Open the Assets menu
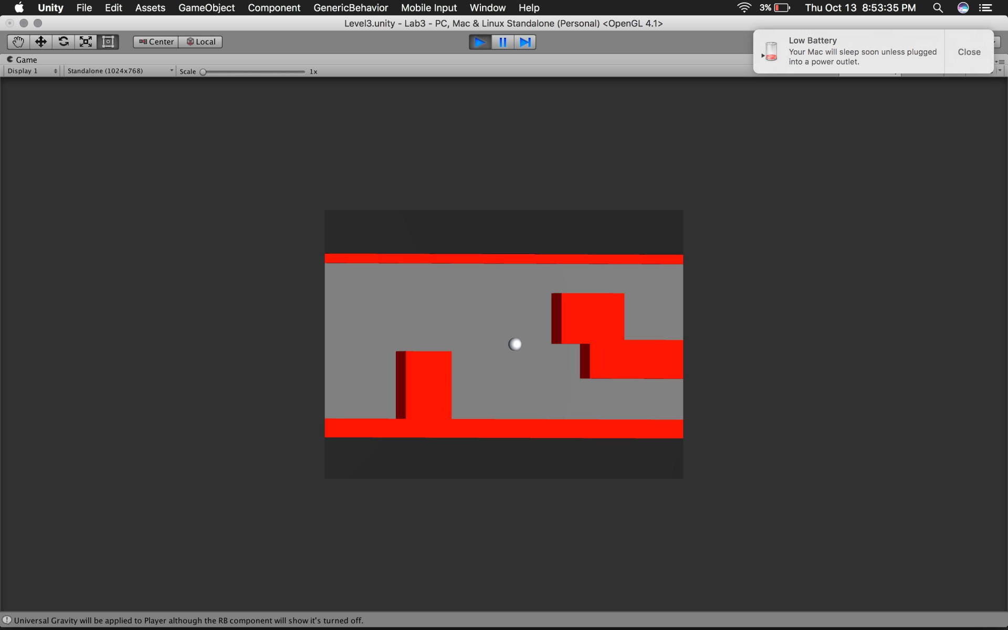 click(150, 8)
